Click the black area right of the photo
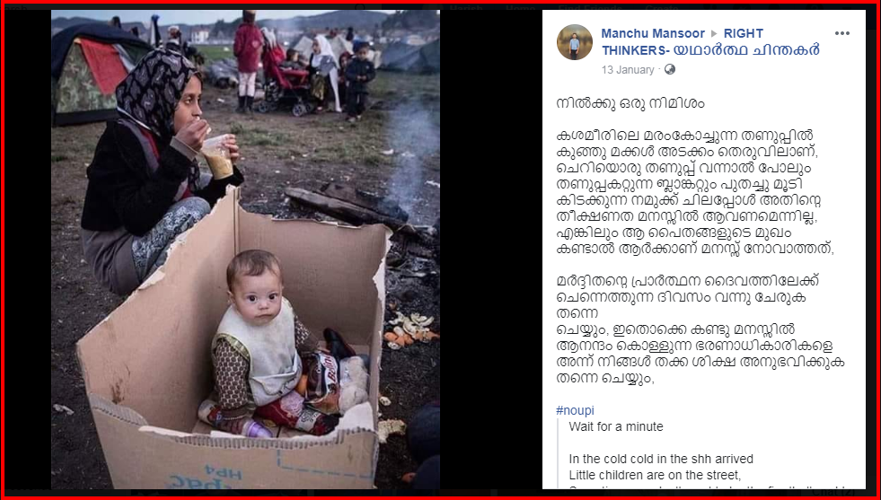This screenshot has width=881, height=500. coord(490,250)
